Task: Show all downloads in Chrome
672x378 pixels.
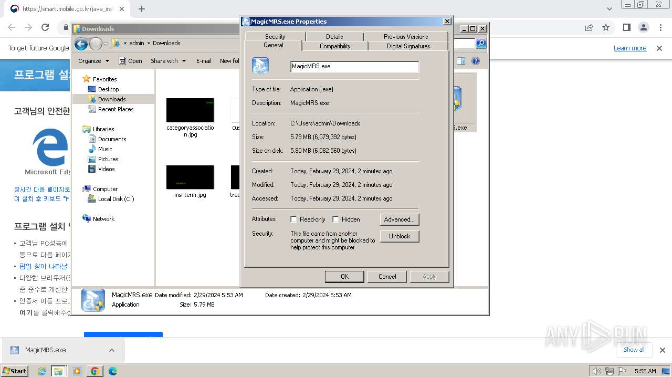Action: coord(634,350)
